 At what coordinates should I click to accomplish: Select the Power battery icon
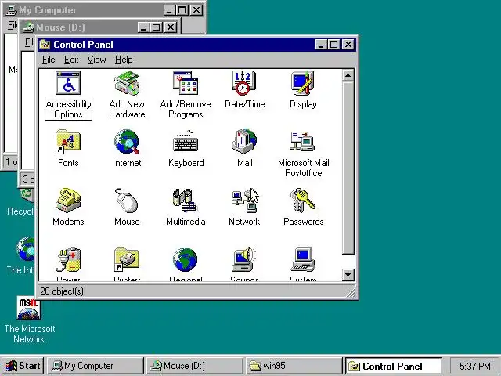point(68,259)
